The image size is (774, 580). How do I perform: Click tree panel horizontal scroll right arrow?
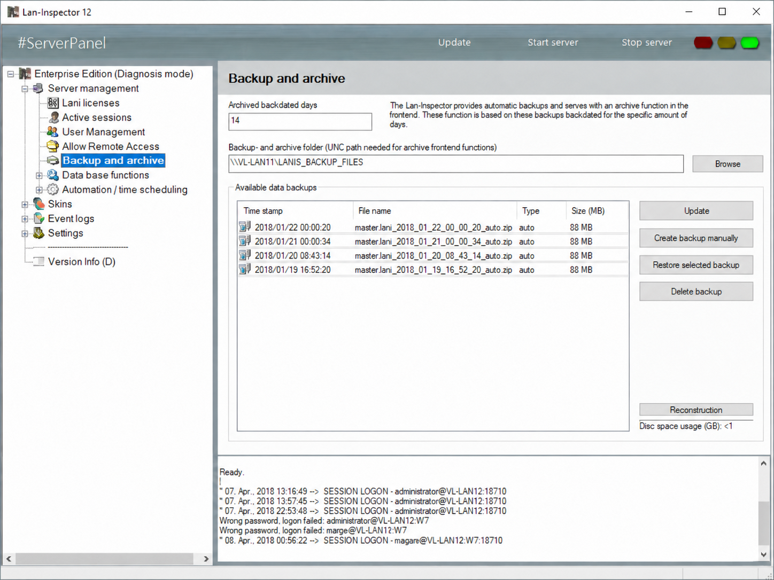pyautogui.click(x=206, y=559)
